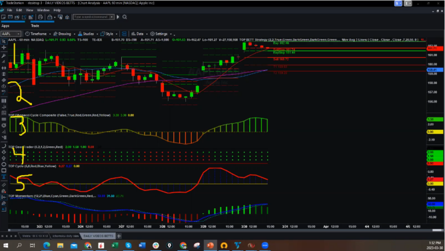Click the lock icon in top toolbar
Viewport: 445px width, 251px height.
pyautogui.click(x=47, y=17)
